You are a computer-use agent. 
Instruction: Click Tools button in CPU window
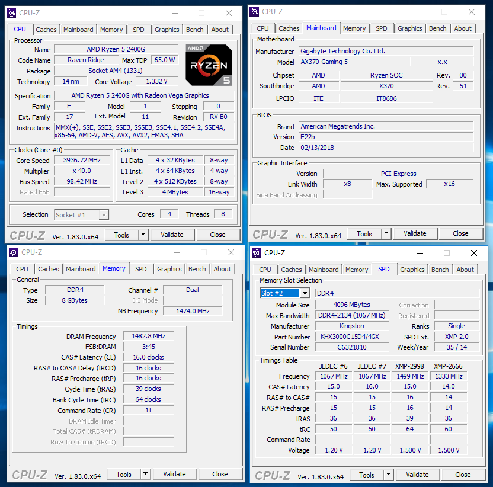(x=121, y=235)
